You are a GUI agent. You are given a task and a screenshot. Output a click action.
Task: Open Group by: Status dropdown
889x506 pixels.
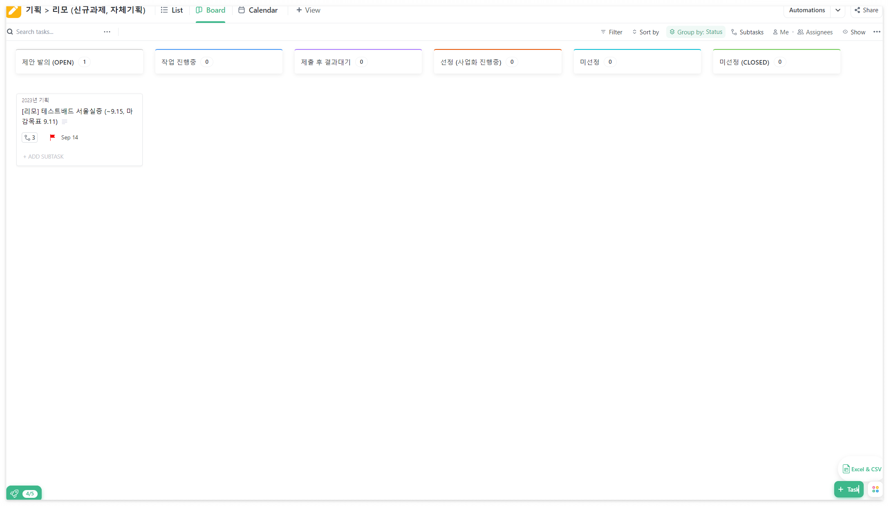pyautogui.click(x=696, y=32)
